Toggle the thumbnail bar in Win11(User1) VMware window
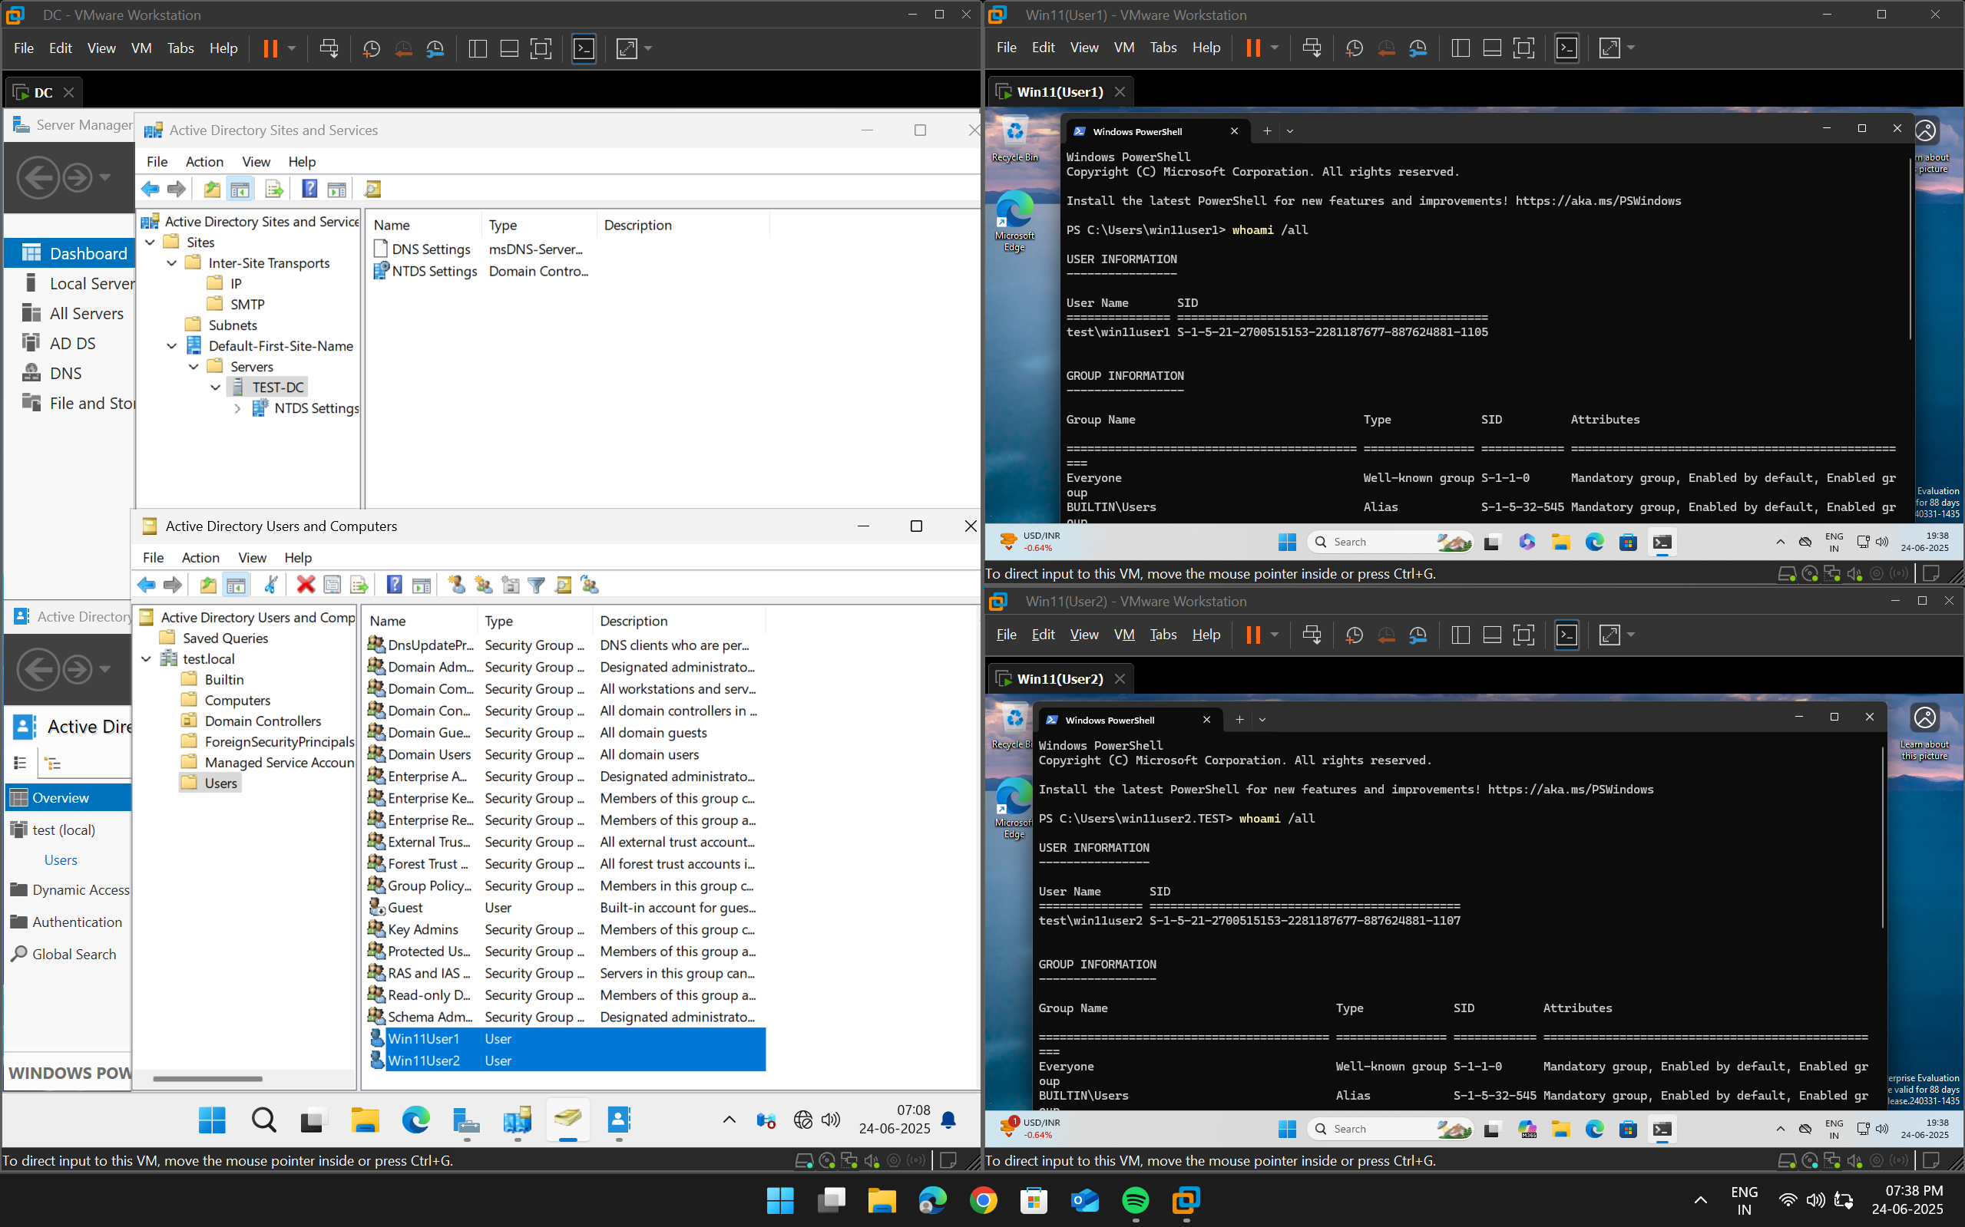This screenshot has height=1227, width=1965. coord(1492,48)
